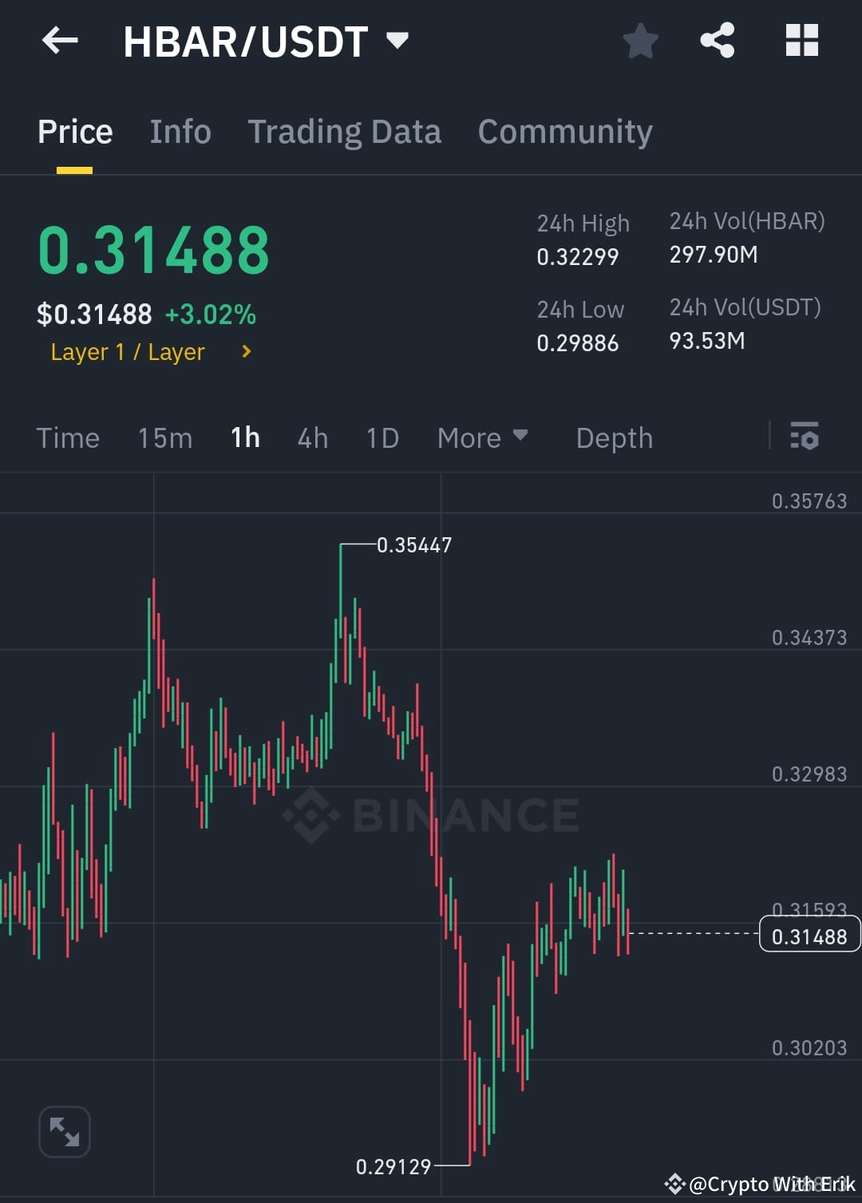Expand the More timeframes dropdown
This screenshot has height=1203, width=862.
tap(482, 437)
